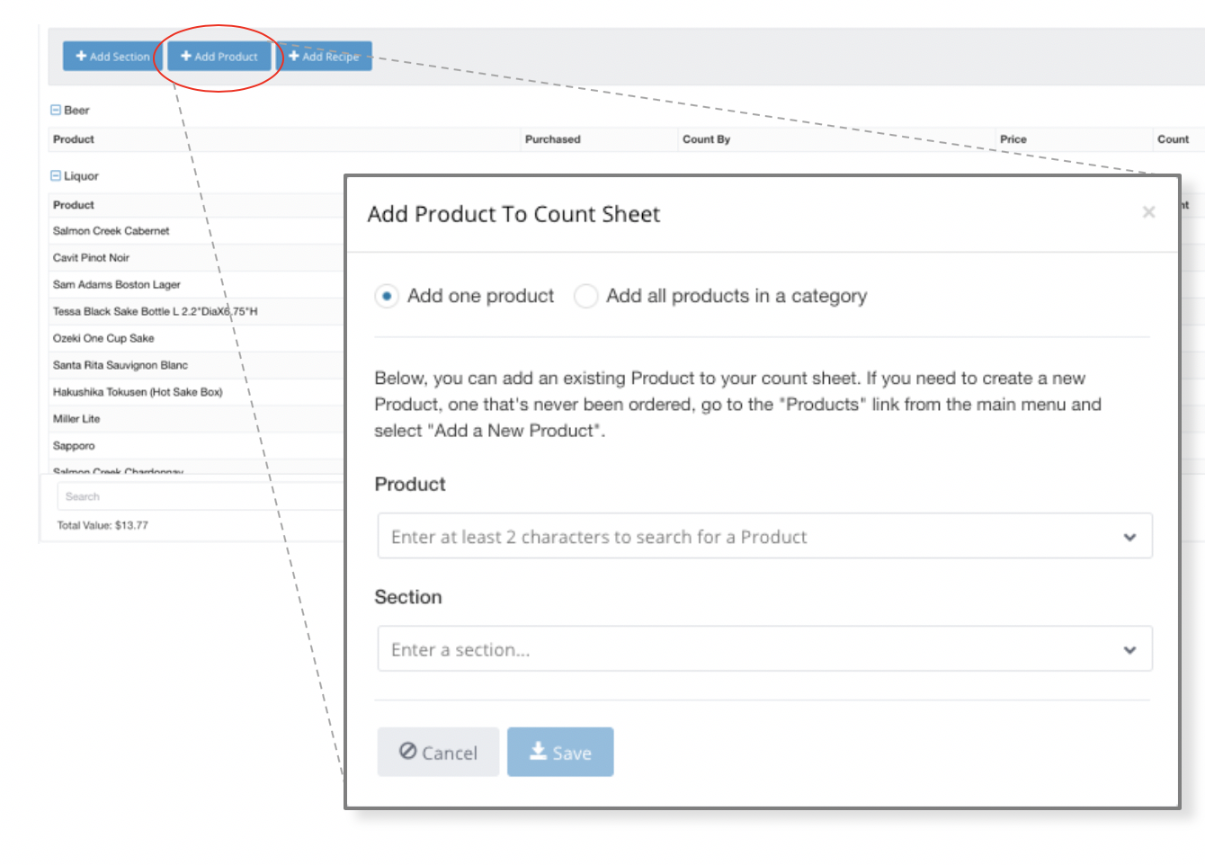Click the Price column header

tap(1013, 139)
